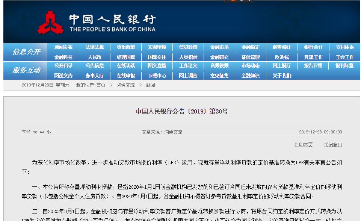Select 报告下载 in the navigation

pyautogui.click(x=313, y=66)
